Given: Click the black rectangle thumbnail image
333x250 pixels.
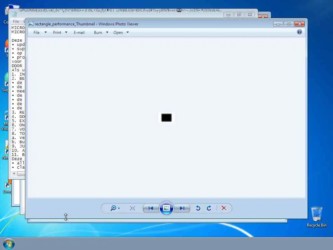Looking at the screenshot, I should 166,118.
